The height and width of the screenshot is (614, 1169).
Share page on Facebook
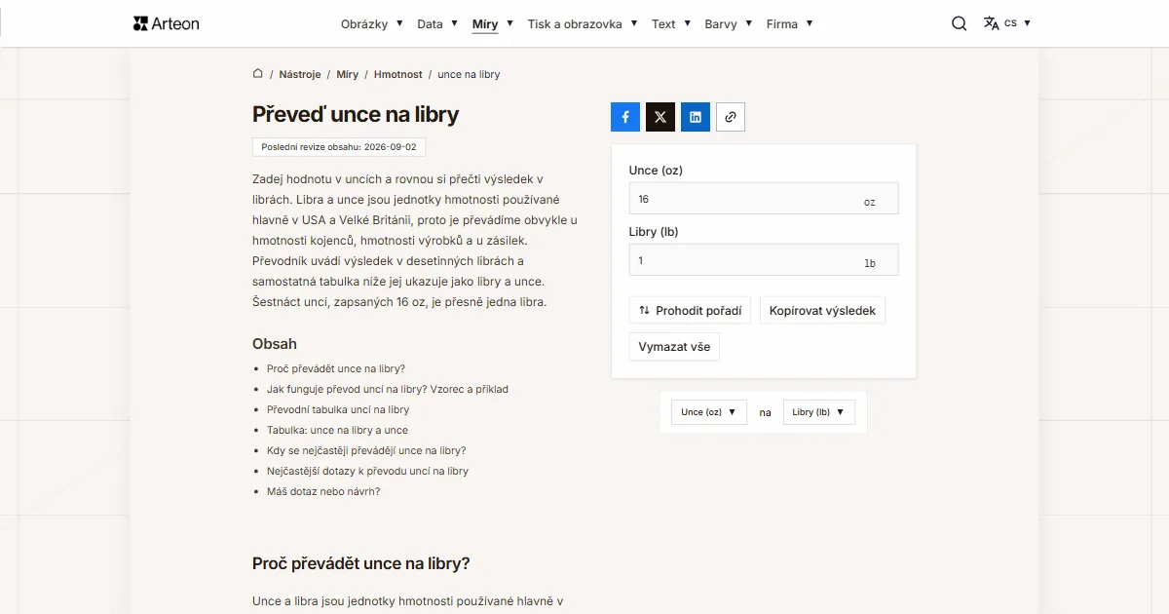(625, 117)
